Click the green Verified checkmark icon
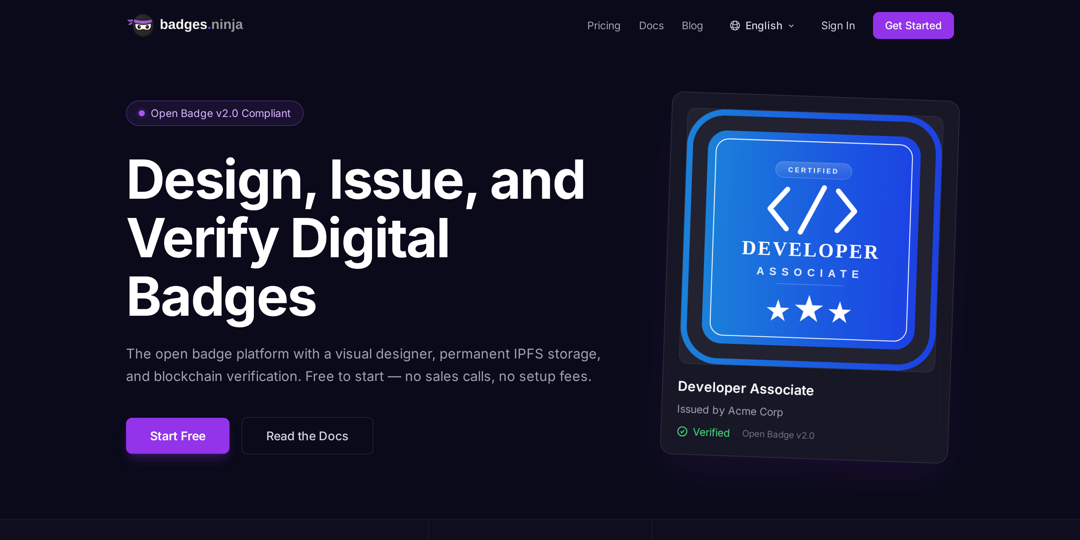Image resolution: width=1080 pixels, height=540 pixels. (x=683, y=432)
